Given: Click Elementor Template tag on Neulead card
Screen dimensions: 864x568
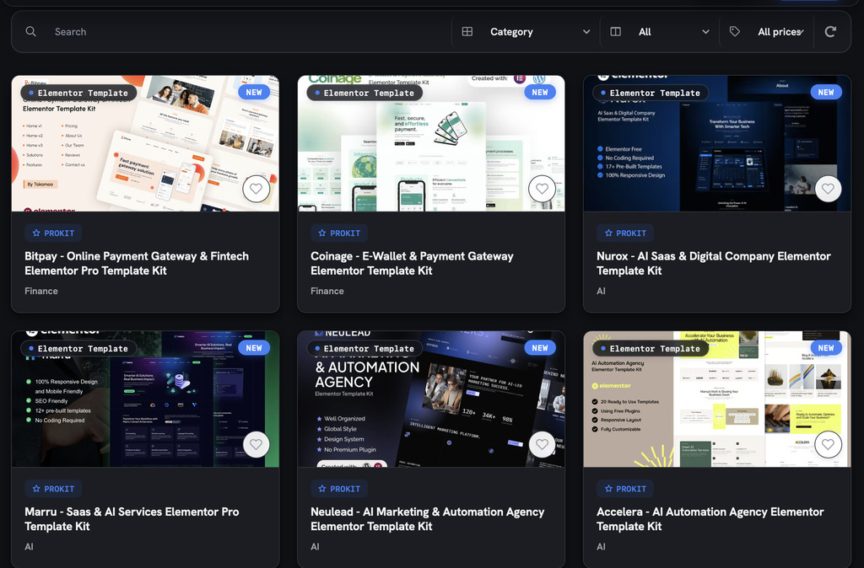Looking at the screenshot, I should [x=364, y=348].
